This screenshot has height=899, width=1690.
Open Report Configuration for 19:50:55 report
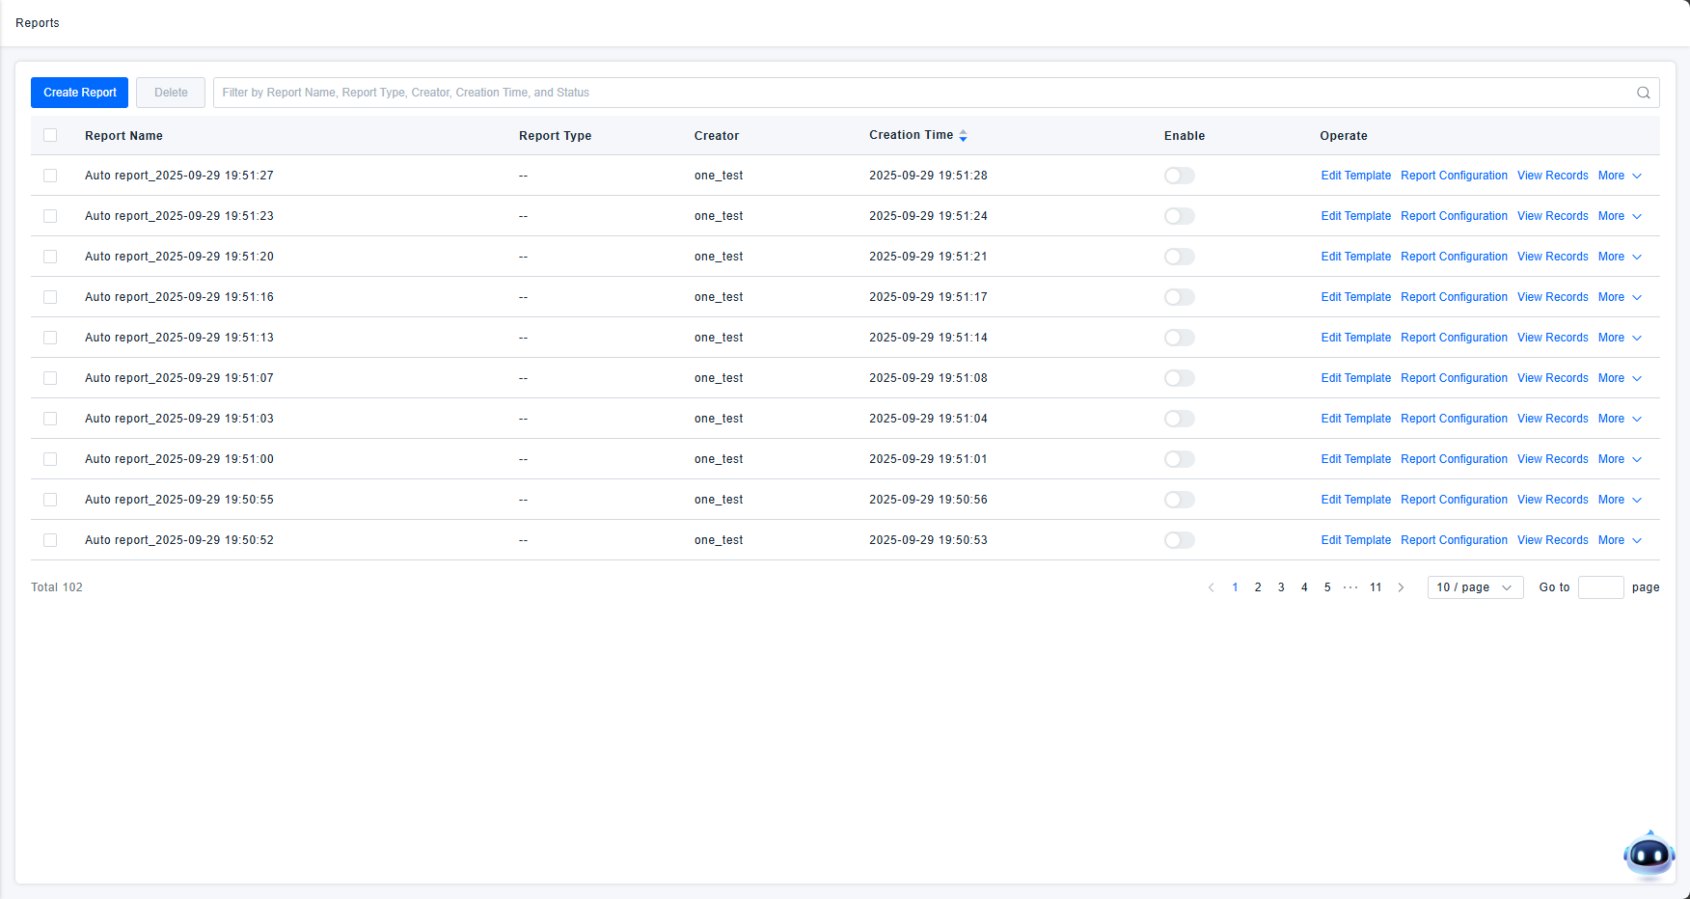tap(1454, 500)
